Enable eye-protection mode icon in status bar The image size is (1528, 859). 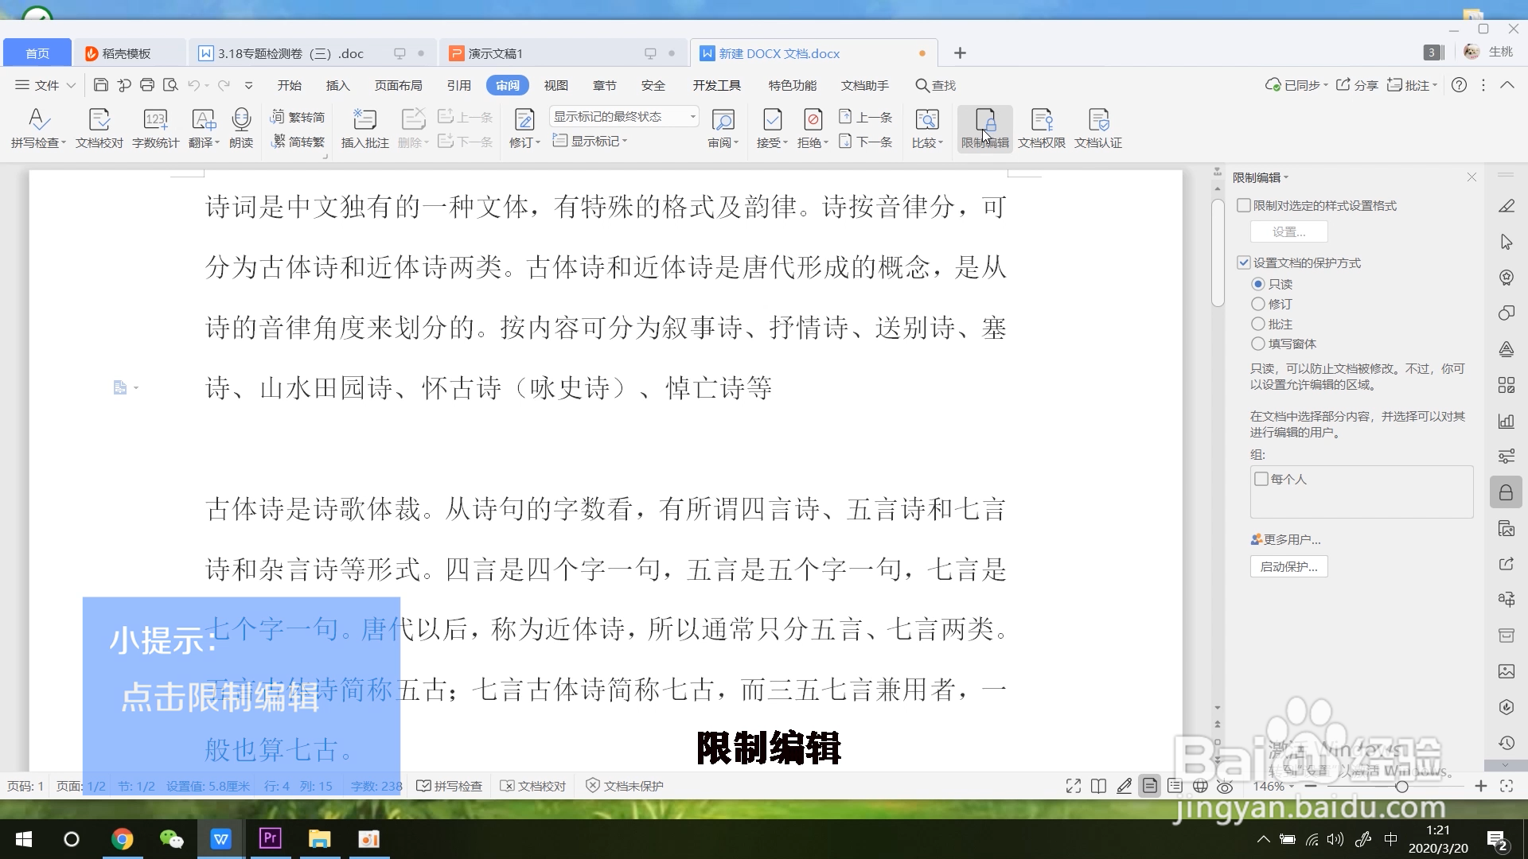click(1225, 786)
